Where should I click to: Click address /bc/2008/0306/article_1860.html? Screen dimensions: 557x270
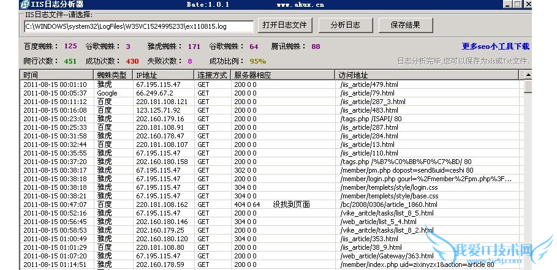pos(388,204)
